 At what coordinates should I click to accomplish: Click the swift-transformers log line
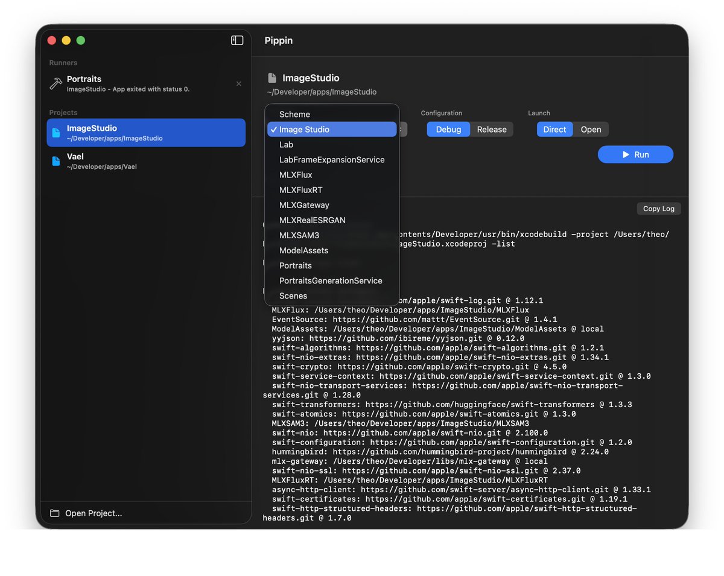452,405
